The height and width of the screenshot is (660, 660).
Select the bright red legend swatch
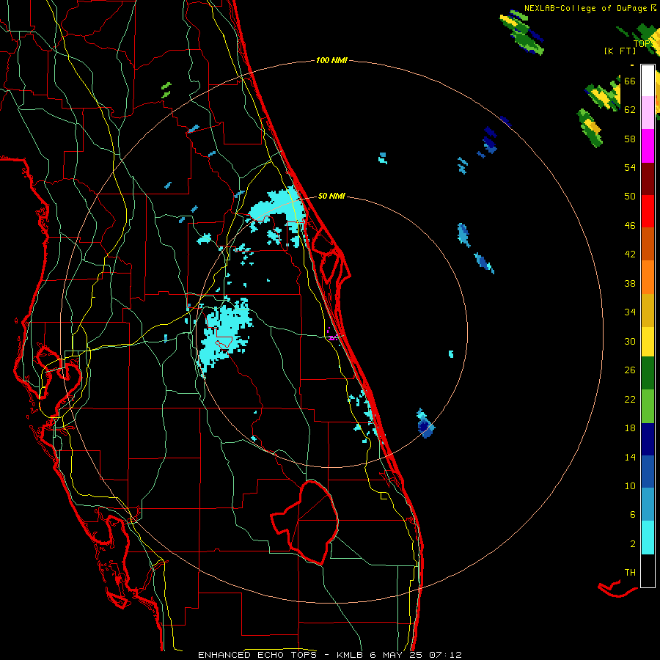(648, 211)
